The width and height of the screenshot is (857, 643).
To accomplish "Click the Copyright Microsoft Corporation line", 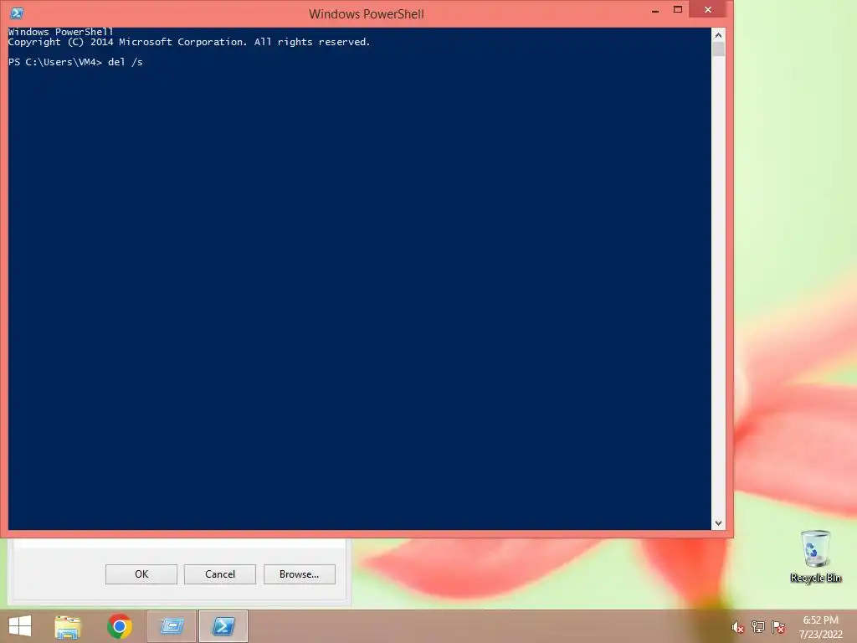I will (x=189, y=42).
